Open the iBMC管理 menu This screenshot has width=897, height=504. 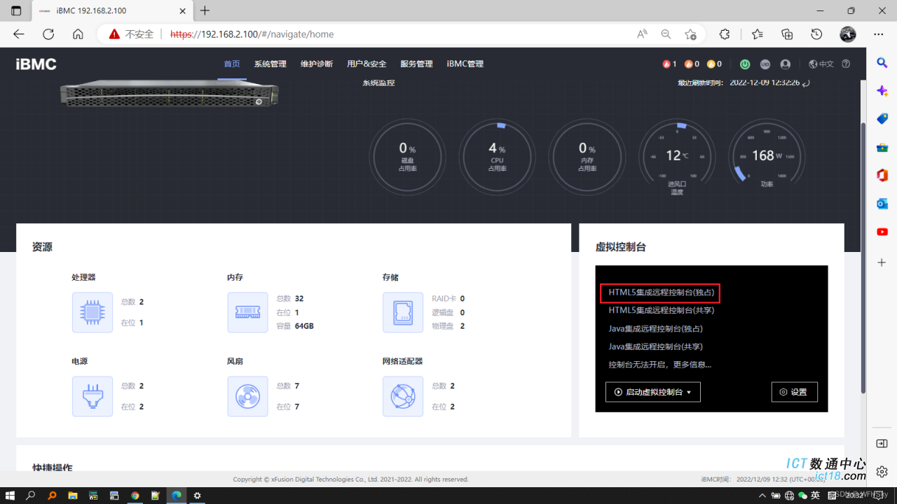(x=465, y=64)
